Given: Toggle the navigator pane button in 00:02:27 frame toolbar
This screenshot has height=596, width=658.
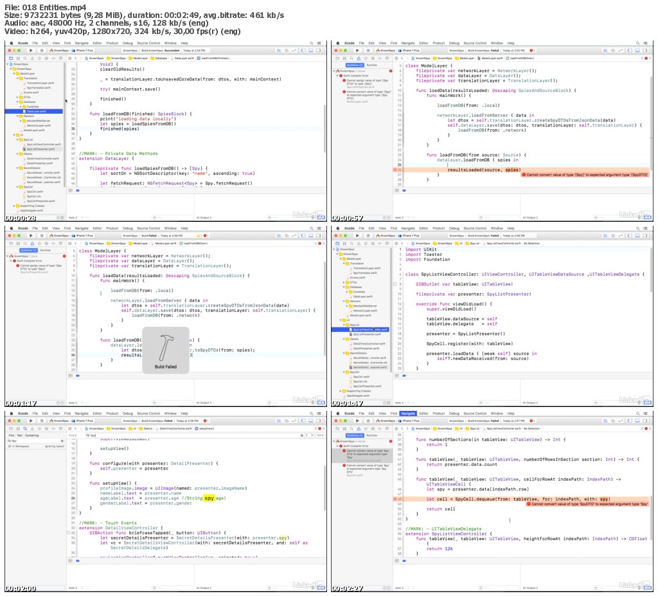Looking at the screenshot, I should [x=630, y=421].
